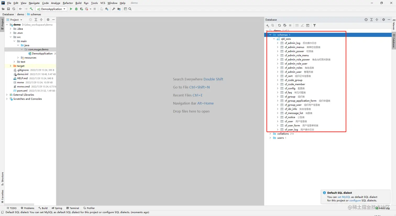Collapse all in Project panel header

[x=41, y=20]
